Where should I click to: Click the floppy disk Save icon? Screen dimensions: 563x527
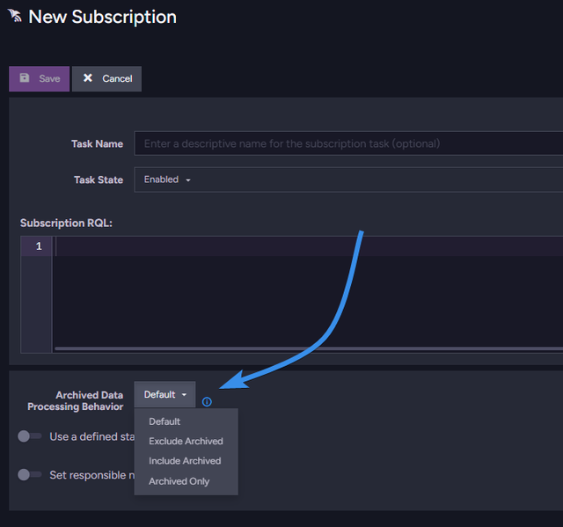click(25, 78)
